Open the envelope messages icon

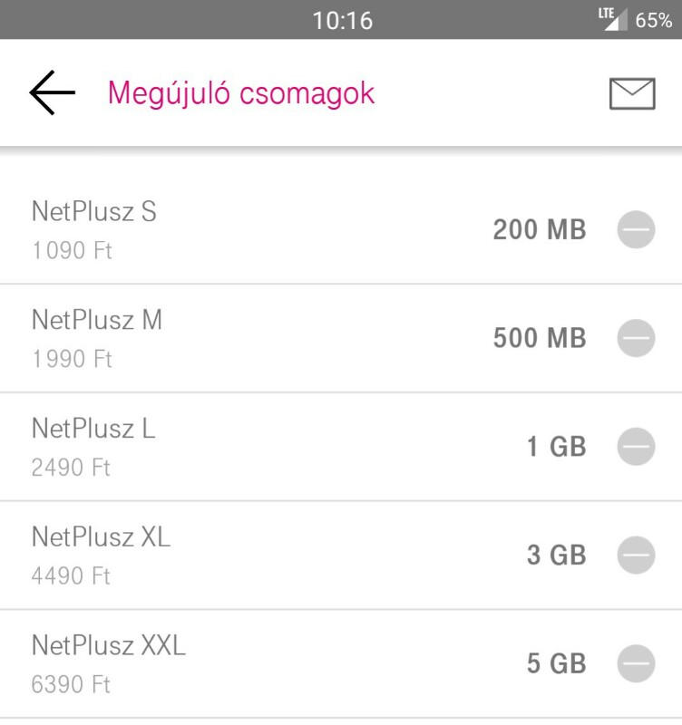[x=632, y=93]
